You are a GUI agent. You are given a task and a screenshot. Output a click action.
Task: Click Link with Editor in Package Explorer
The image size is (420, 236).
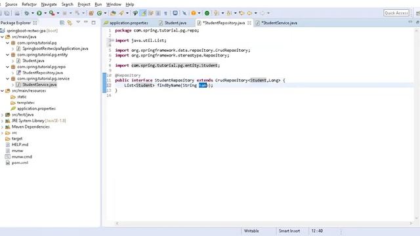70,23
